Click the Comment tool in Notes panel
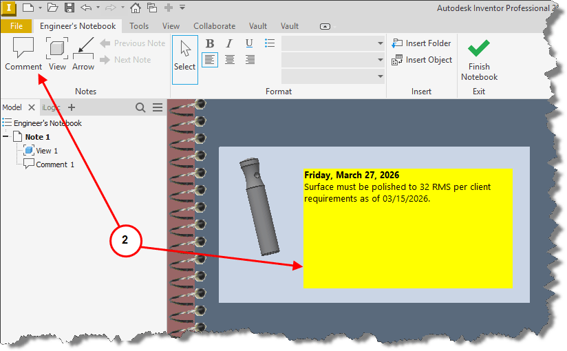This screenshot has width=567, height=351. (x=23, y=54)
